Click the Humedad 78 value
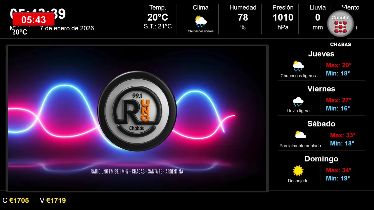The image size is (374, 210). click(x=243, y=17)
